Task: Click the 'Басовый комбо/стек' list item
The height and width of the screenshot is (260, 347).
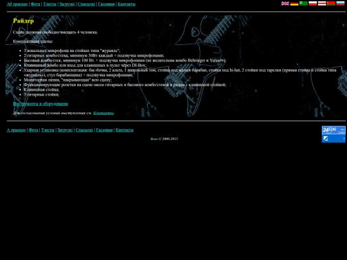Action: [x=125, y=60]
